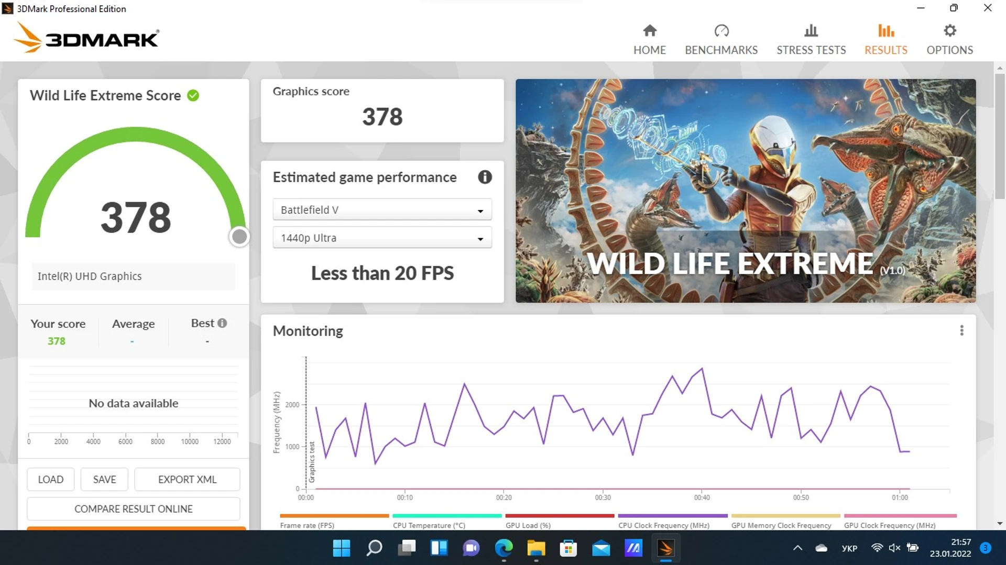Toggle the CPU Clock Frequency (MHz) legend
The width and height of the screenshot is (1006, 565).
pos(673,522)
